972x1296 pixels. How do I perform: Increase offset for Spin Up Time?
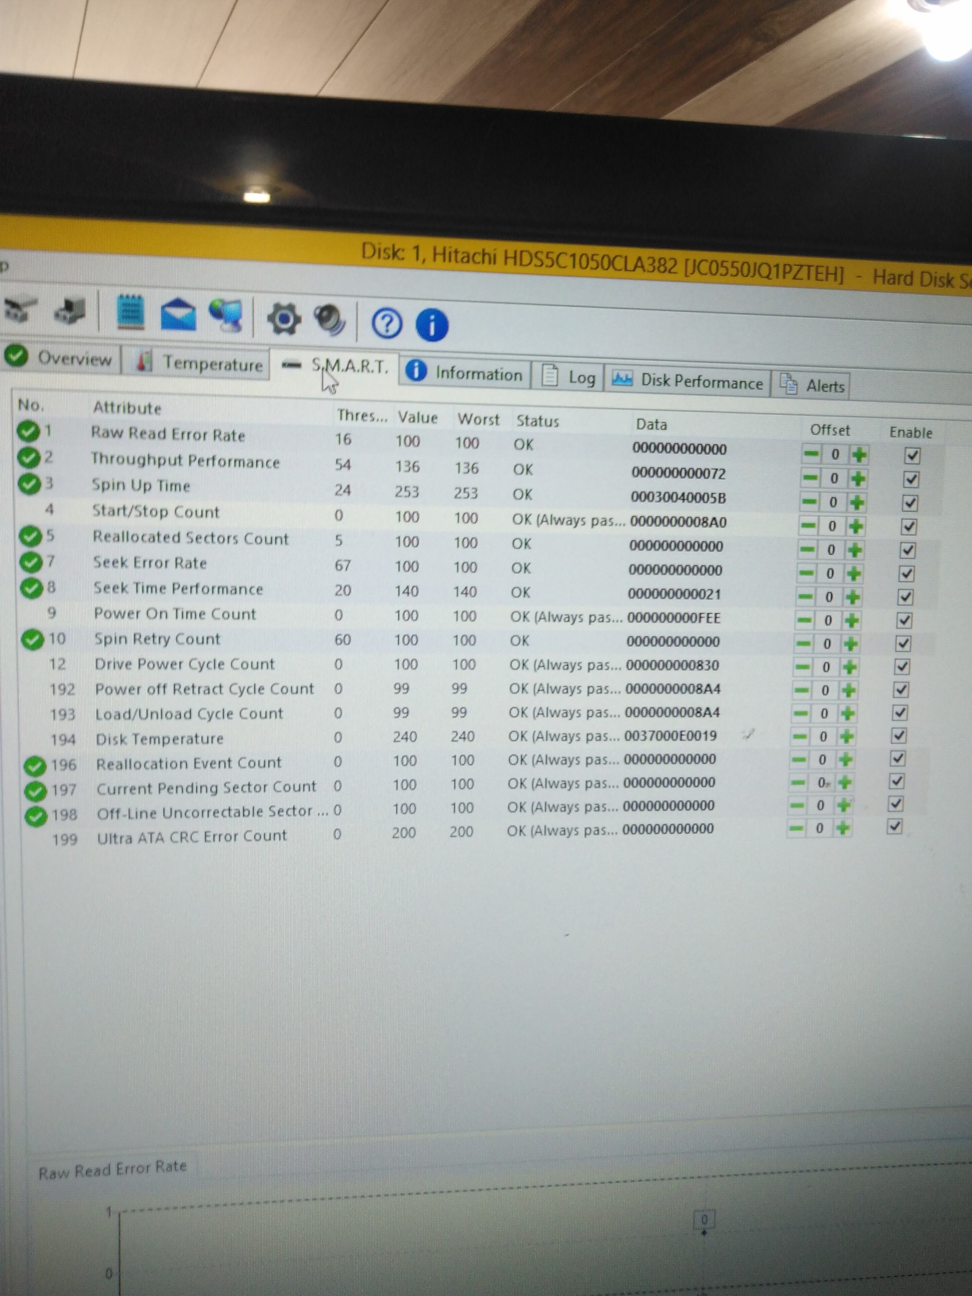[x=857, y=502]
